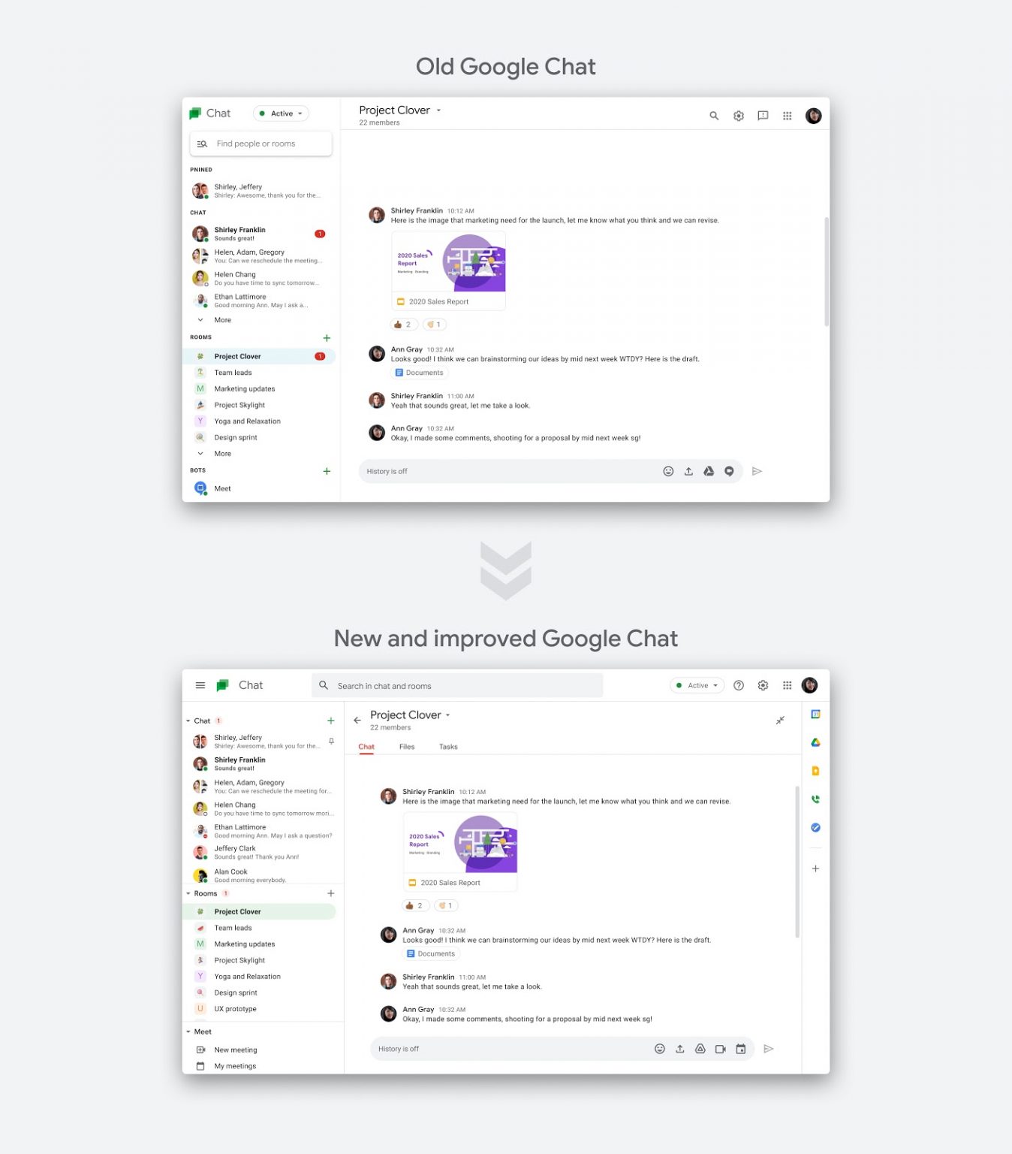Collapse the Rooms section in the new sidebar
The image size is (1012, 1154).
[188, 893]
